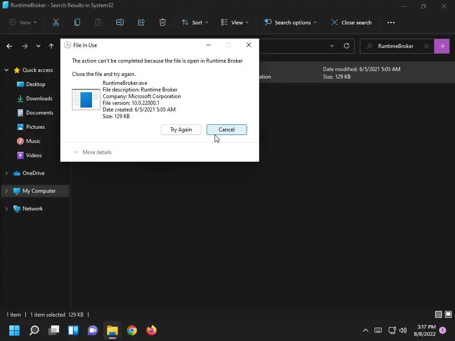The width and height of the screenshot is (455, 341).
Task: Select Pictures in the sidebar
Action: [x=36, y=127]
